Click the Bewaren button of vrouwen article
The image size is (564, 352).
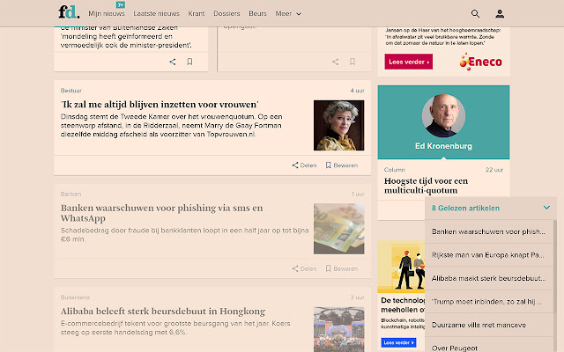coord(341,165)
